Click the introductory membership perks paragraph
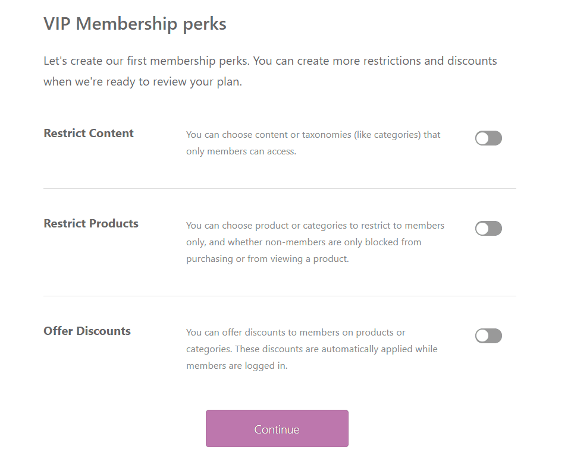 tap(270, 71)
